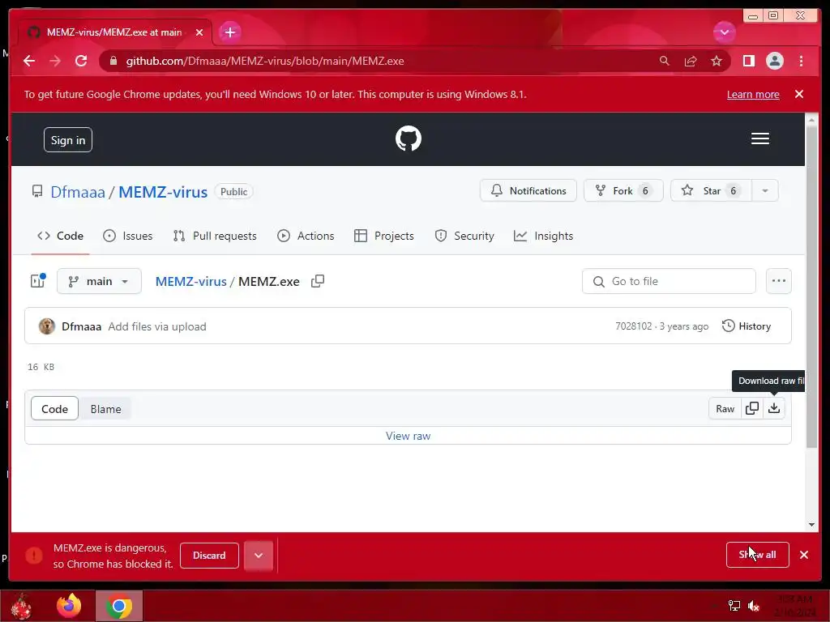Viewport: 830px width, 622px height.
Task: Dismiss the Chrome update notice banner
Action: 798,94
